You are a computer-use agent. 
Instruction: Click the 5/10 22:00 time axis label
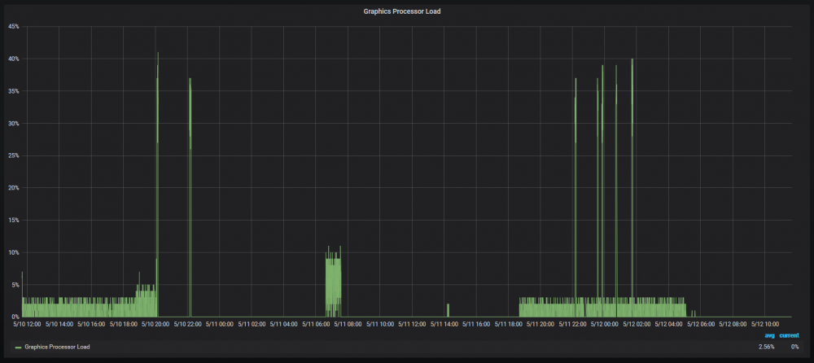(187, 324)
